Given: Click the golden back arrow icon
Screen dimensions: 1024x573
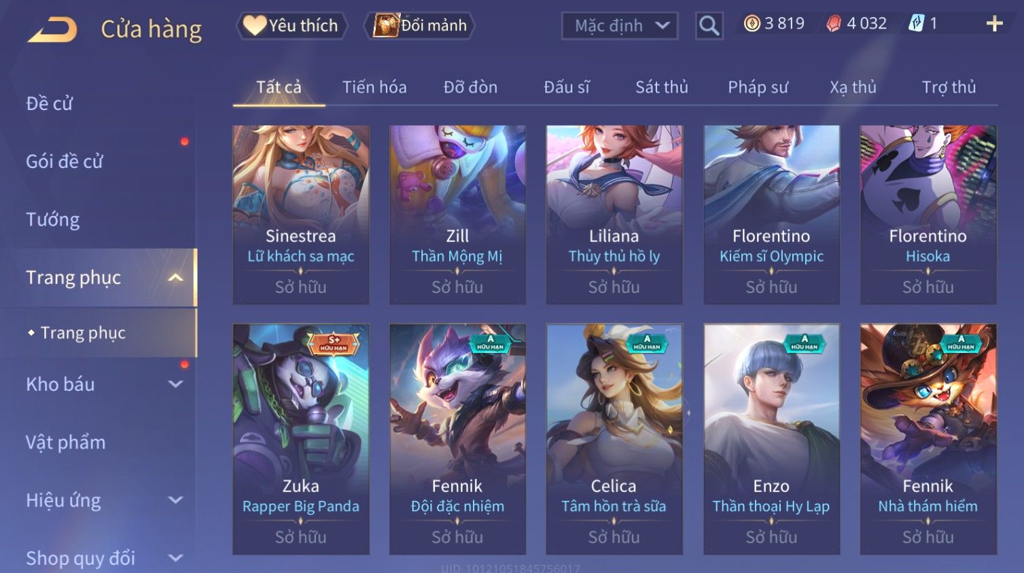Looking at the screenshot, I should click(52, 30).
